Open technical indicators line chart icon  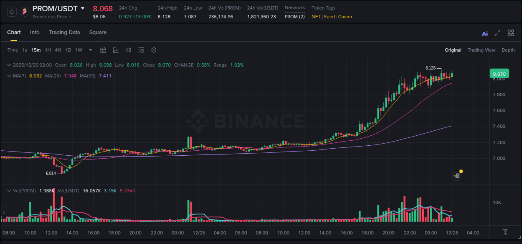pyautogui.click(x=116, y=50)
